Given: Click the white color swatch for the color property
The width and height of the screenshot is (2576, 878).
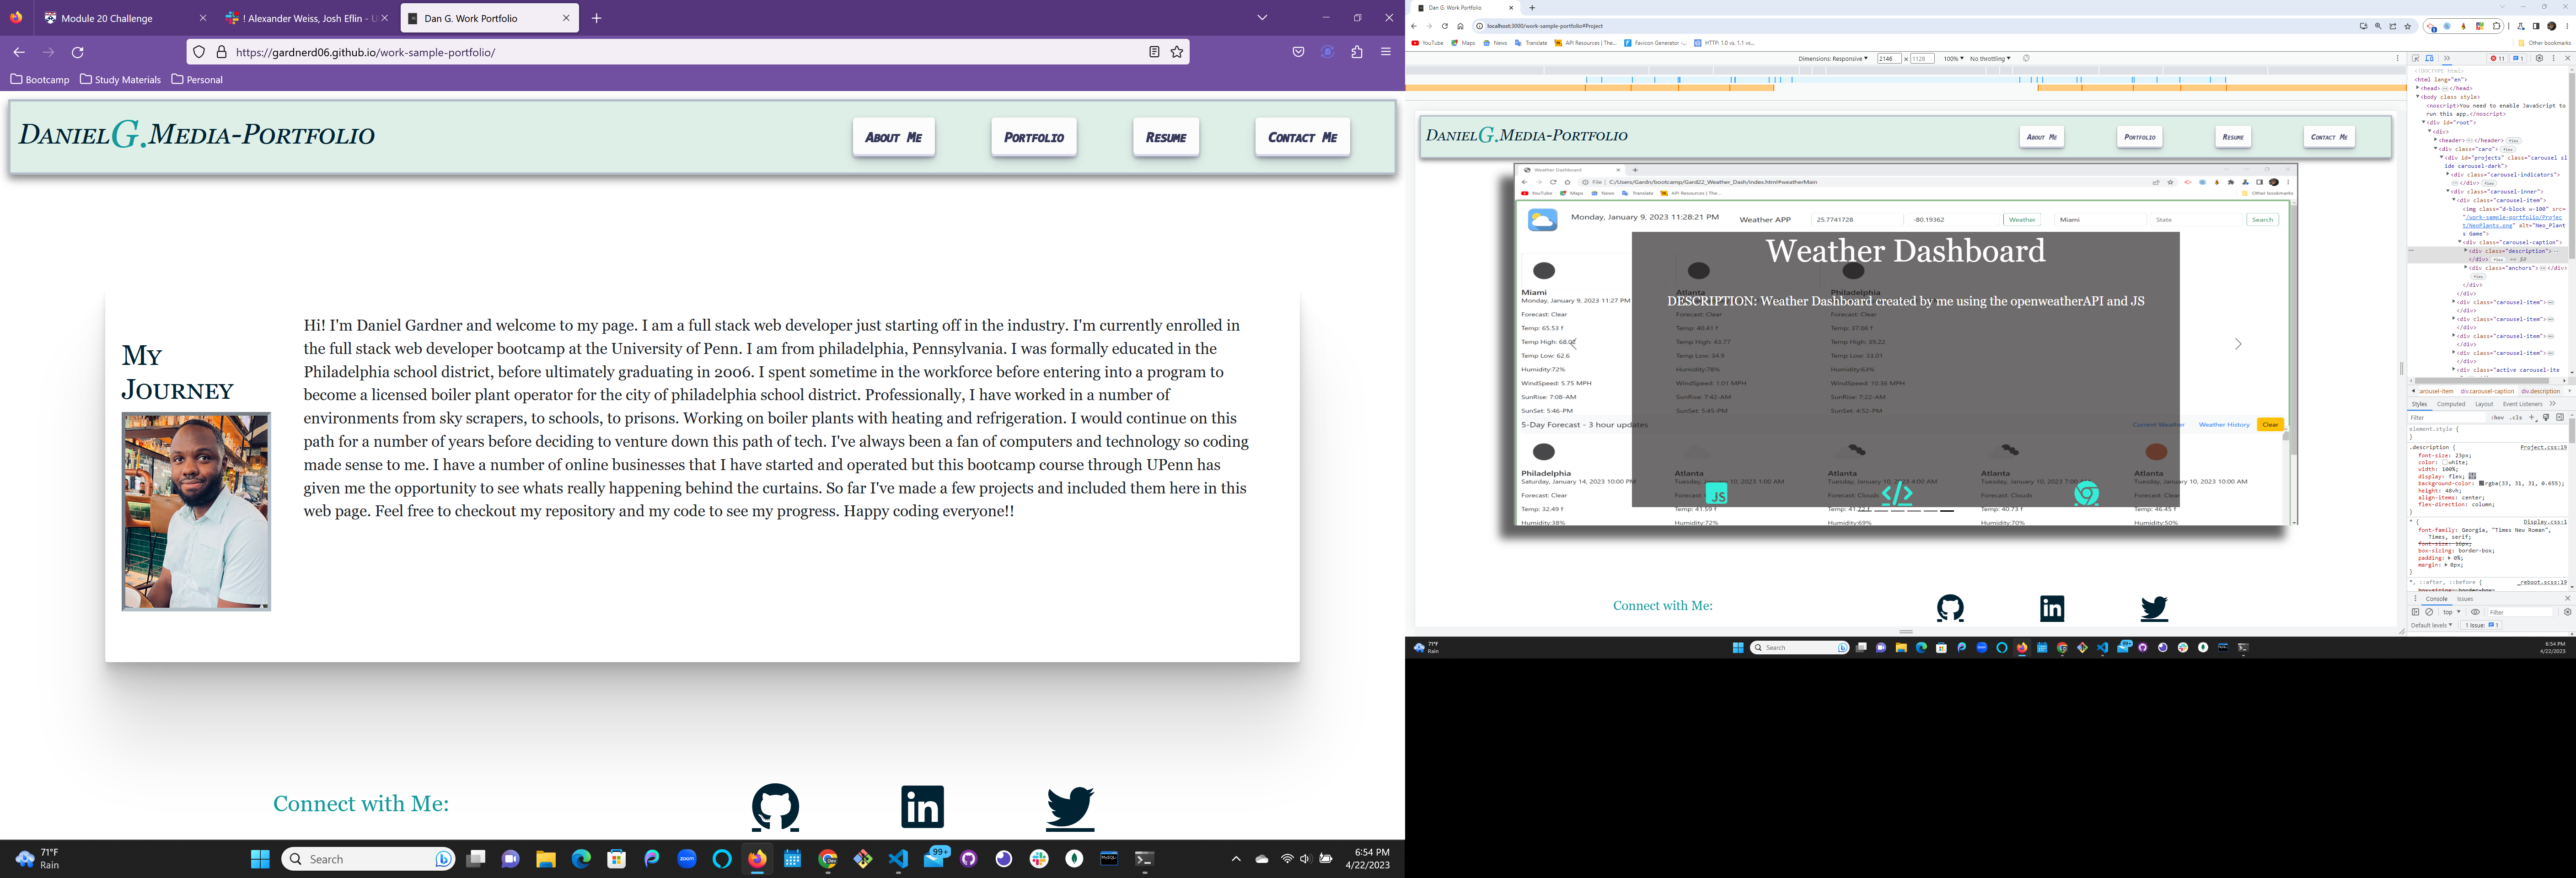Looking at the screenshot, I should (x=2445, y=463).
